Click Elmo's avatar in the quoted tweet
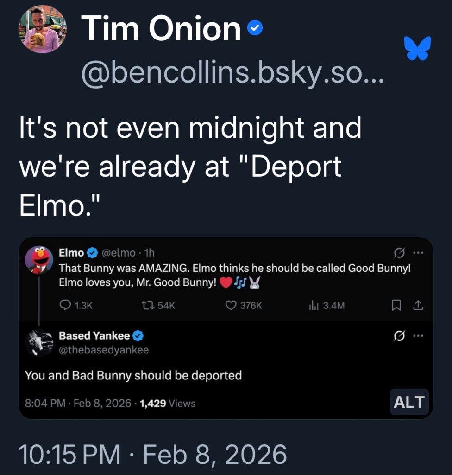The height and width of the screenshot is (475, 452). (x=39, y=260)
